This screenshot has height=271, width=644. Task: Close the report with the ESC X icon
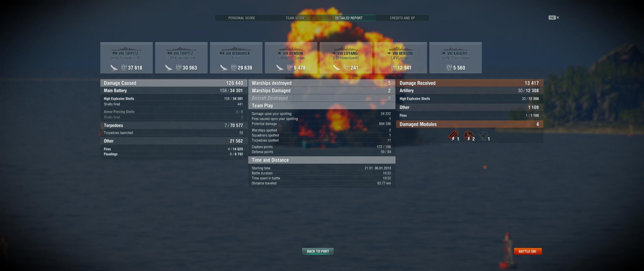coord(554,18)
